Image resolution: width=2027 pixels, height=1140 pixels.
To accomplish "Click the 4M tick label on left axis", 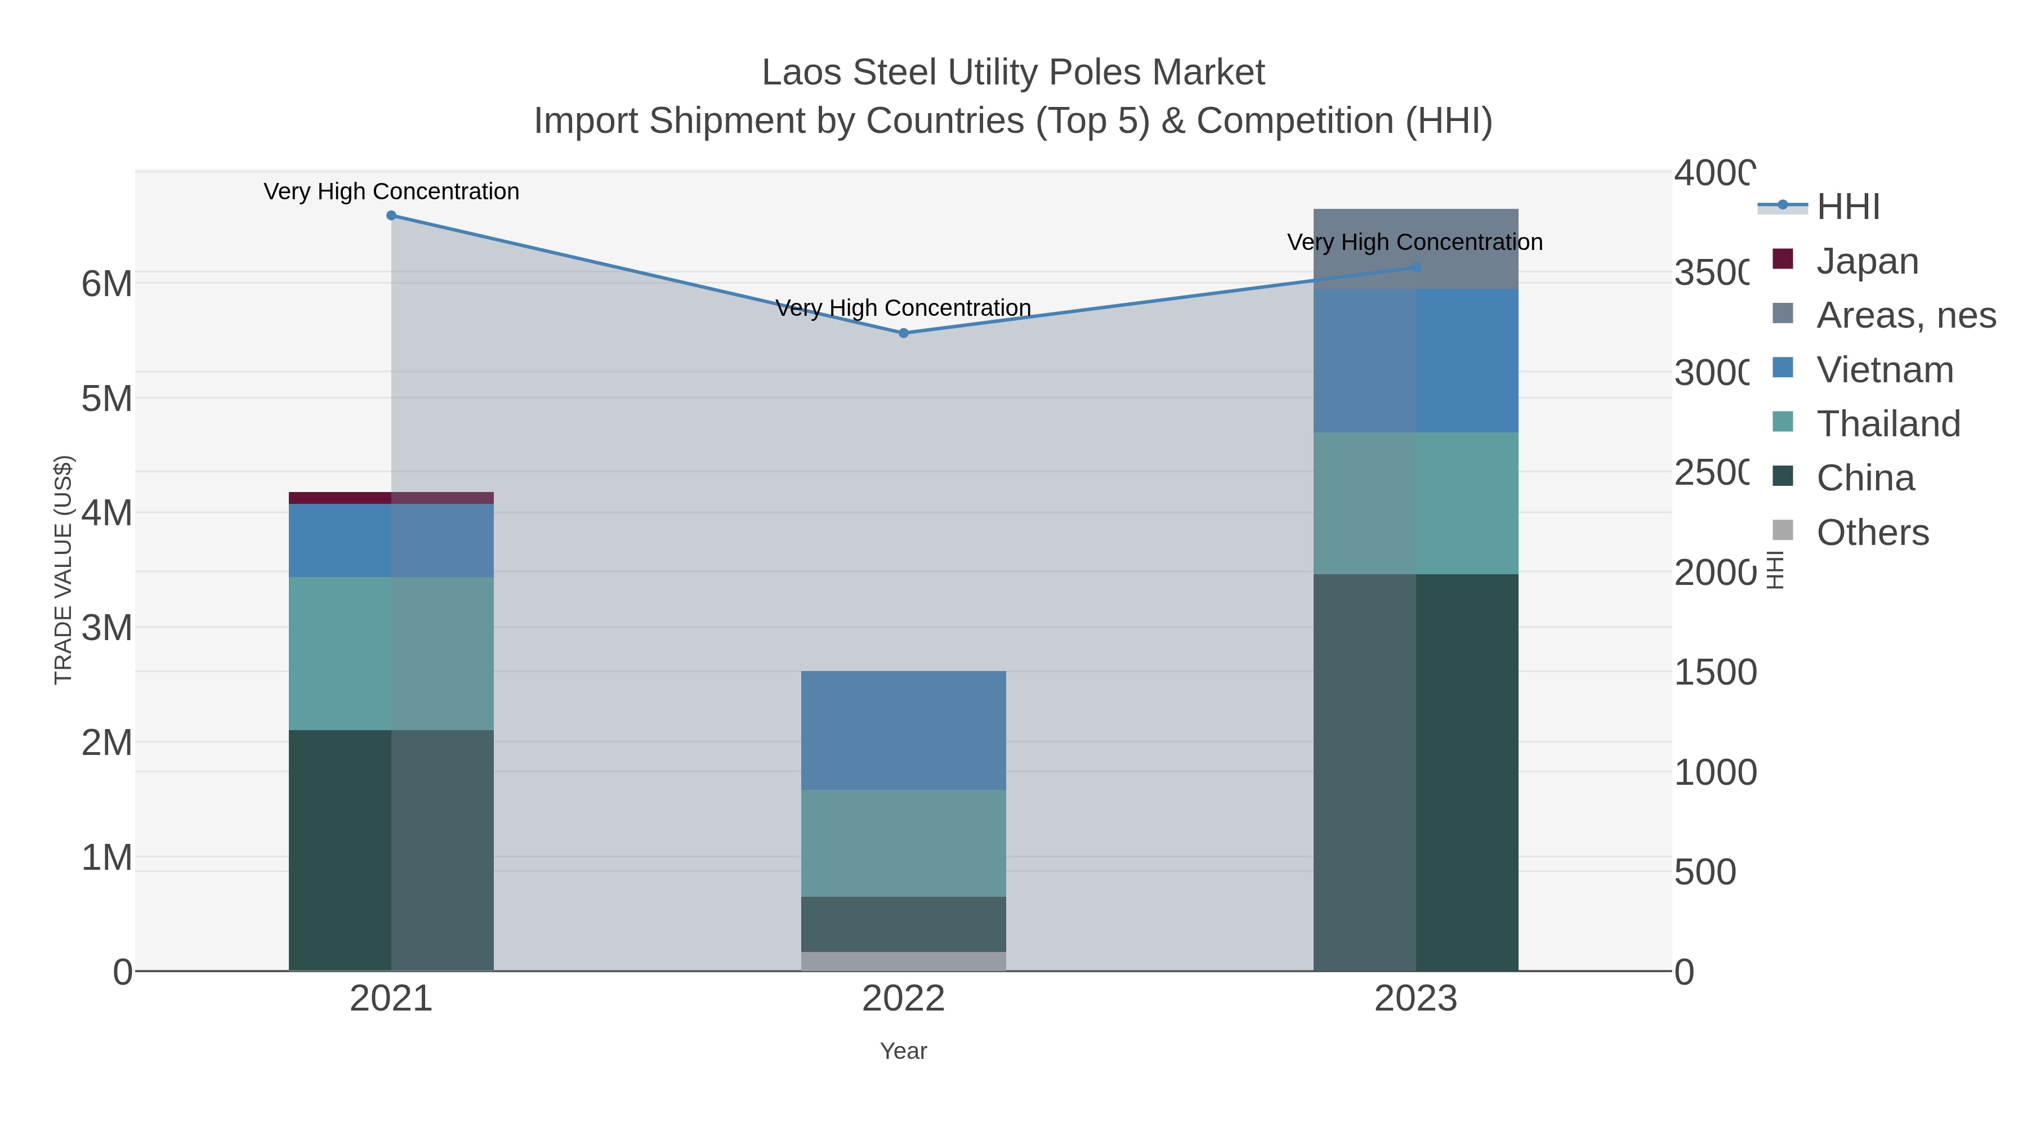I will click(x=107, y=513).
